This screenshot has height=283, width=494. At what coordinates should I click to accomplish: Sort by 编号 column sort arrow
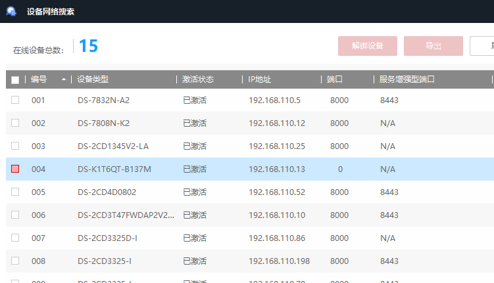point(64,79)
